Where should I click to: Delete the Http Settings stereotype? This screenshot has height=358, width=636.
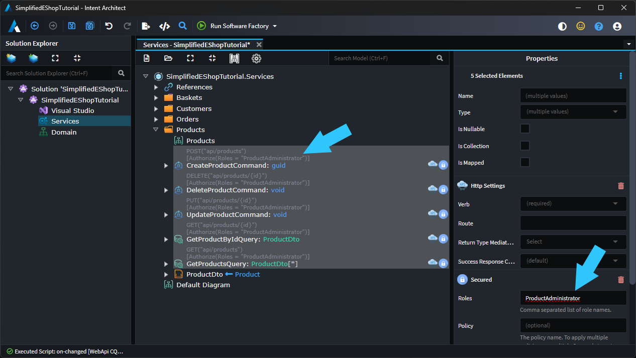[x=621, y=186]
